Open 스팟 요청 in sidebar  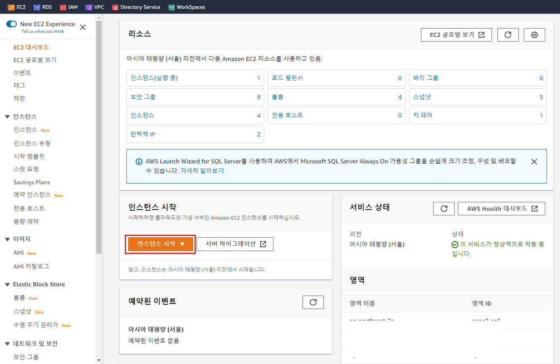click(x=26, y=169)
